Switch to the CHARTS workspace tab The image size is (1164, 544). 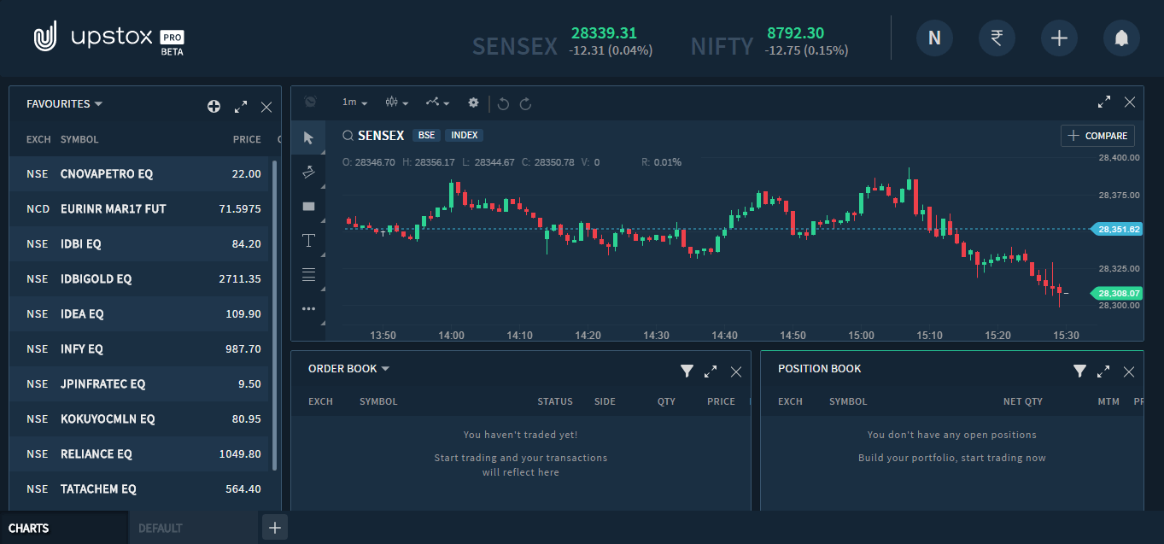[x=29, y=528]
